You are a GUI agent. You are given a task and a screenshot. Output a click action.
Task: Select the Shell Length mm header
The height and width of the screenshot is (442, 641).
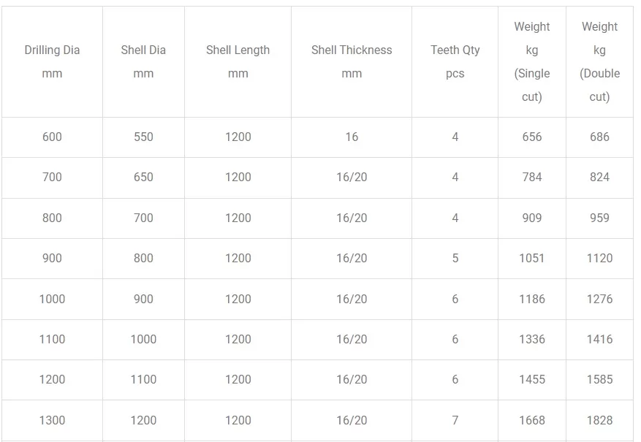click(238, 61)
